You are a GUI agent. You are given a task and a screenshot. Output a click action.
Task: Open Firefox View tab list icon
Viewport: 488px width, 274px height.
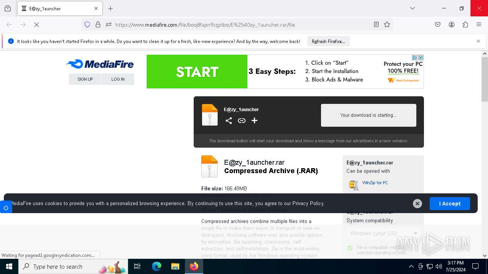point(8,8)
